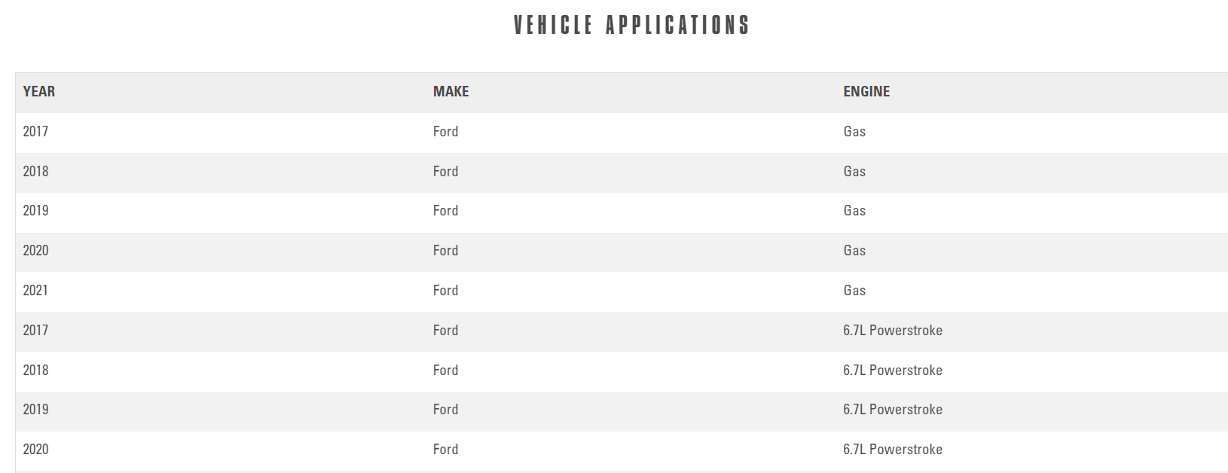Select the 2021 year cell
This screenshot has width=1228, height=473.
tap(35, 291)
